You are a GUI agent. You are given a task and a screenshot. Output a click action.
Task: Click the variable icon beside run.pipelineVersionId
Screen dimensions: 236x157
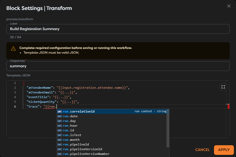click(x=60, y=149)
